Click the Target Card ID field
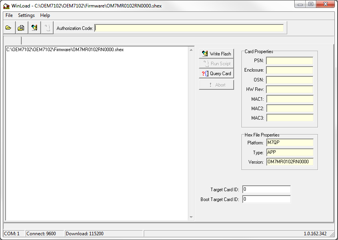The width and height of the screenshot is (338, 240). [x=266, y=189]
